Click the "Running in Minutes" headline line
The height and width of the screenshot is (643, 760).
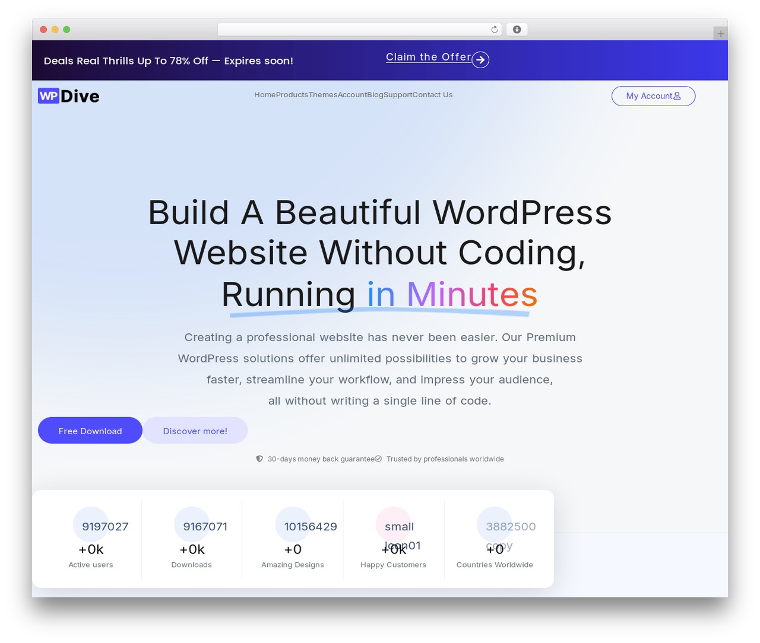point(379,294)
